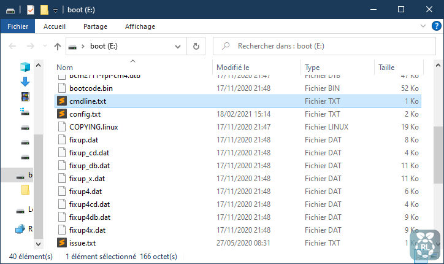
Task: Click the drive icon in the address bar
Action: pyautogui.click(x=72, y=47)
